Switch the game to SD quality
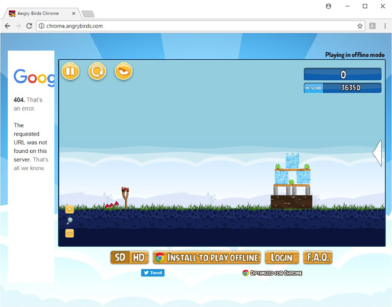Image resolution: width=392 pixels, height=307 pixels. click(x=120, y=258)
